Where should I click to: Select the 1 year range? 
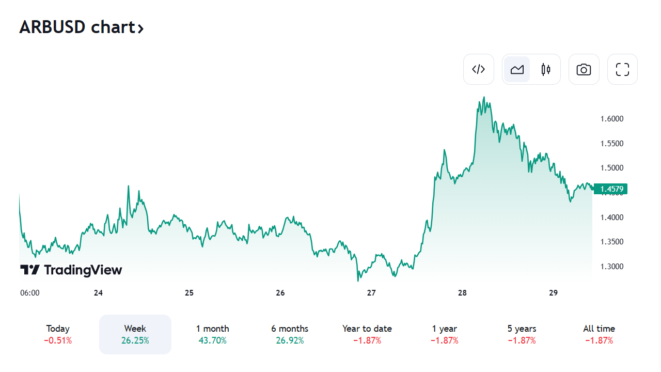(445, 334)
